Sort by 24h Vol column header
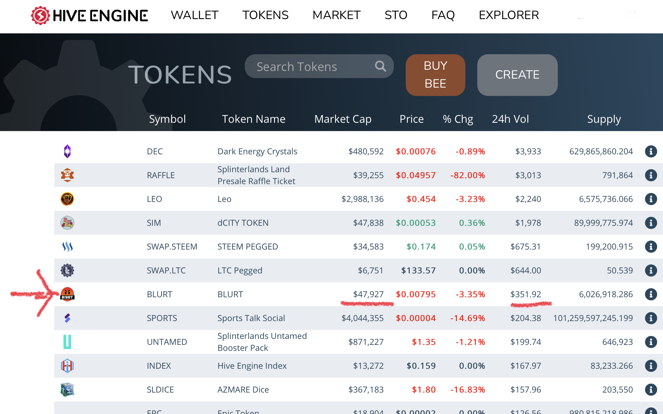 coord(510,119)
